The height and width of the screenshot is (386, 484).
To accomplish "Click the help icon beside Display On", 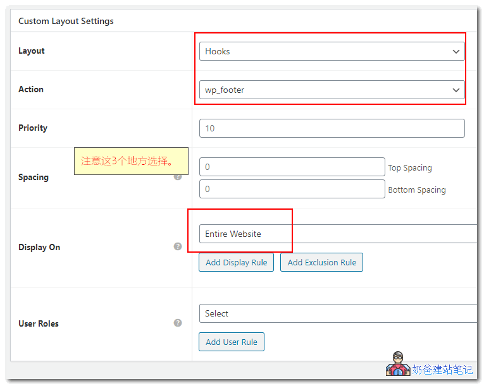I will coord(178,246).
